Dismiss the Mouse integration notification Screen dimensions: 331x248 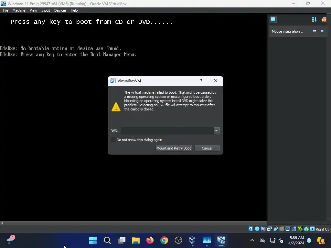pyautogui.click(x=322, y=31)
